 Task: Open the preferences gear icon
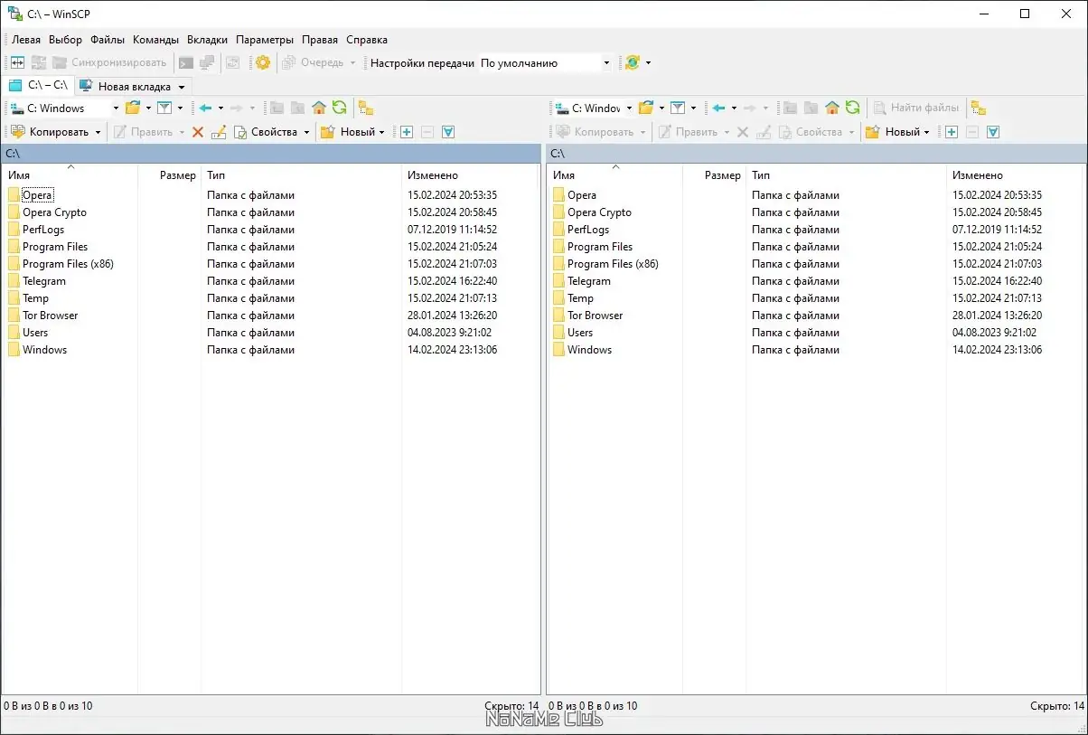tap(263, 62)
